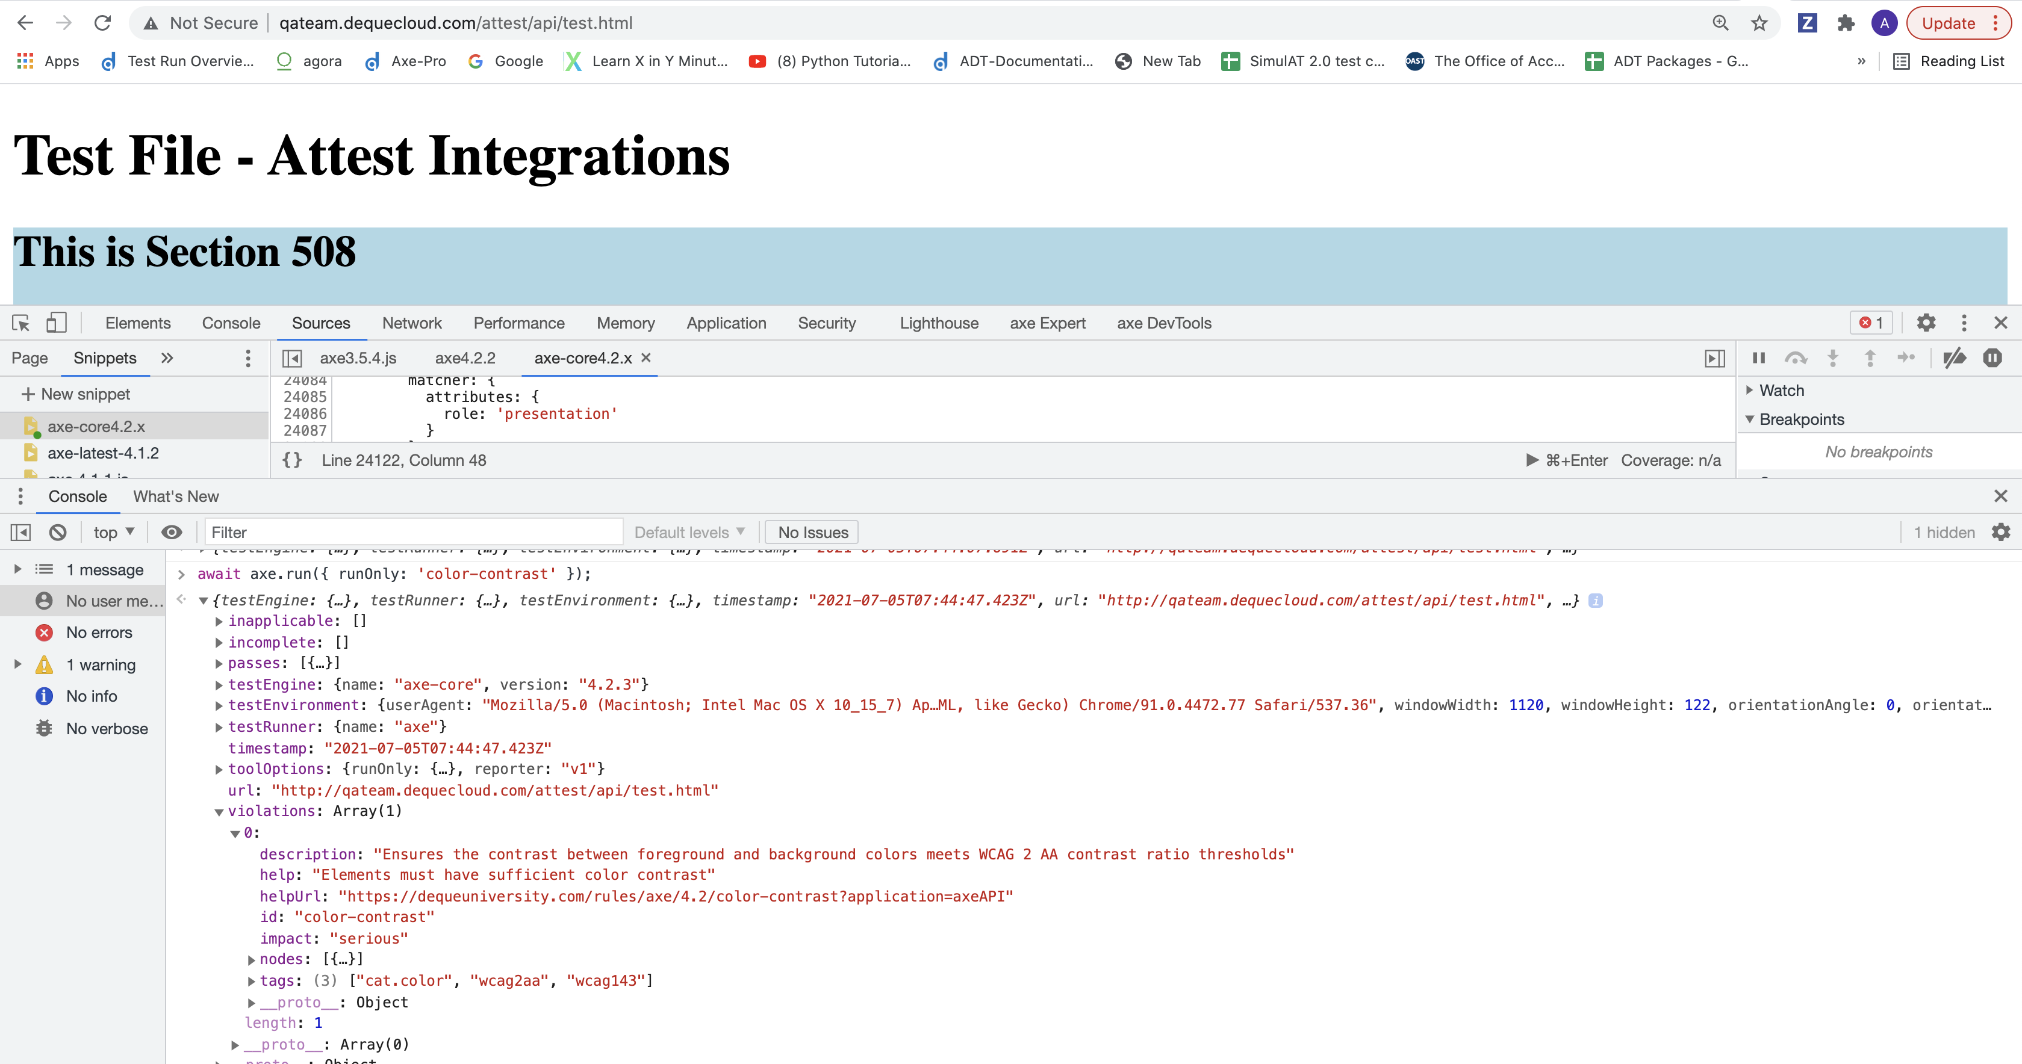
Task: Toggle deactivate breakpoints
Action: click(x=1956, y=358)
